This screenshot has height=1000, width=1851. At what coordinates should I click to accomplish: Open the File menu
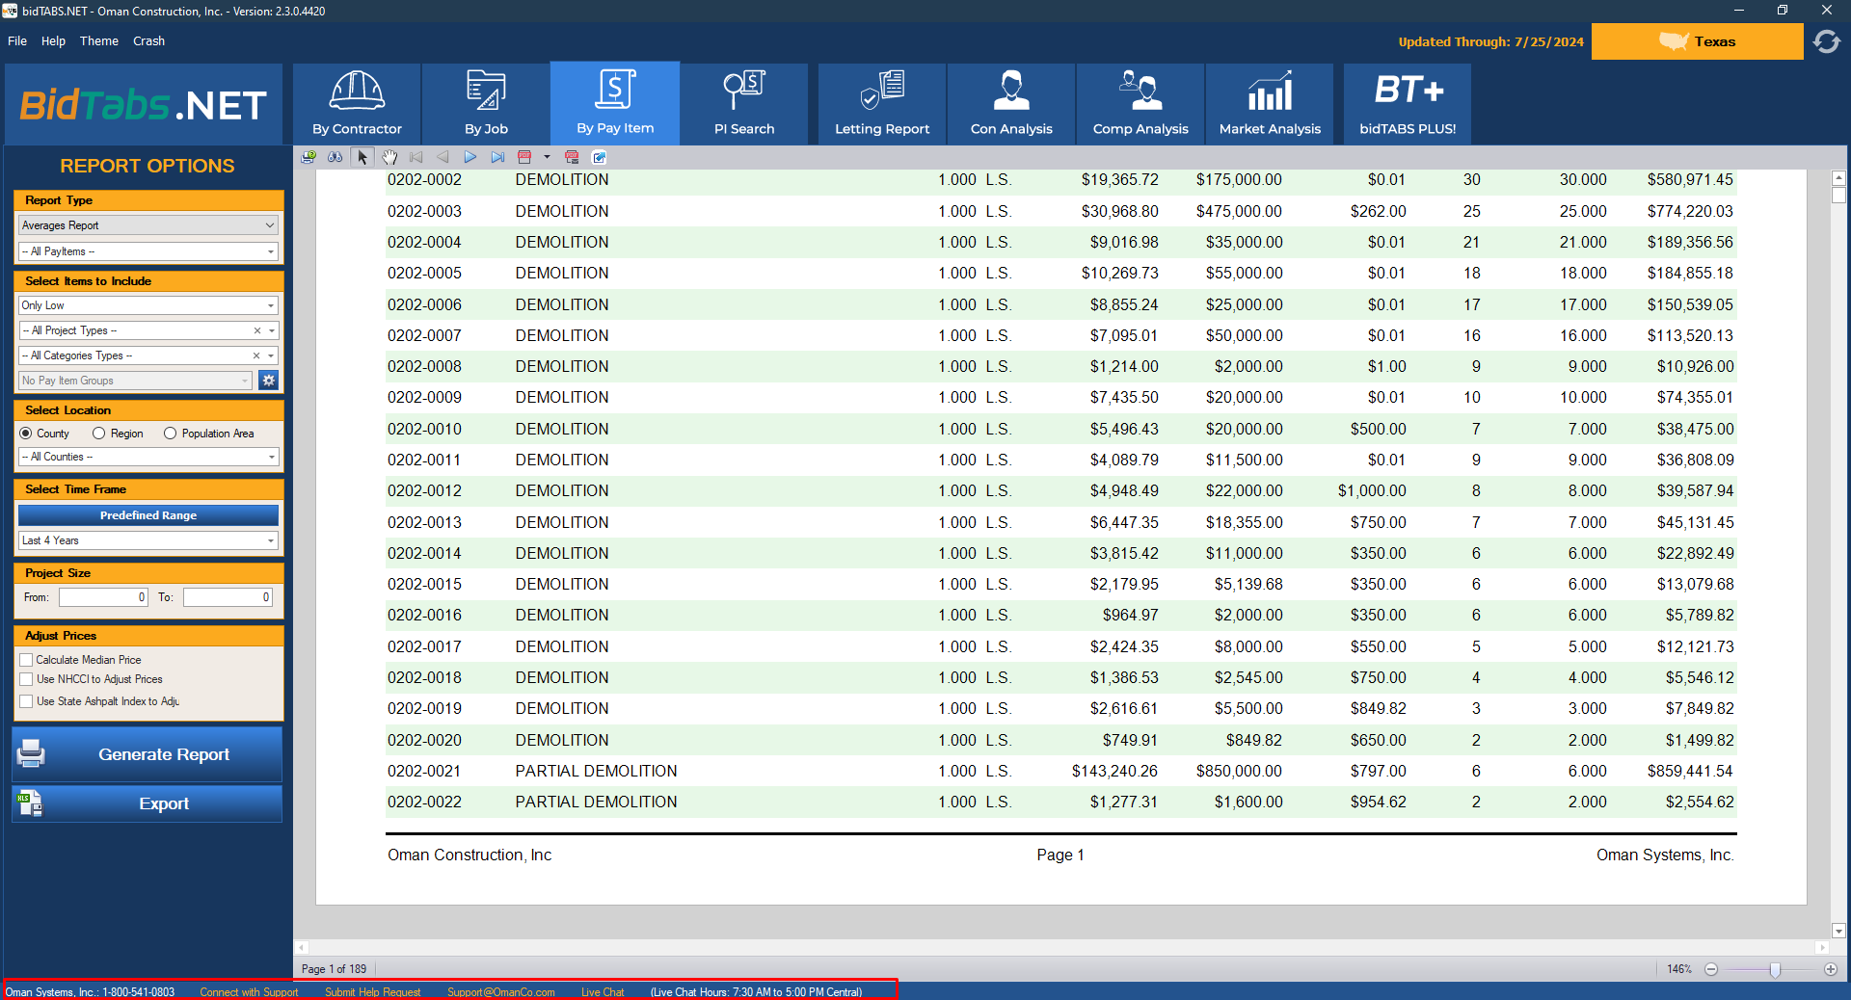click(17, 41)
